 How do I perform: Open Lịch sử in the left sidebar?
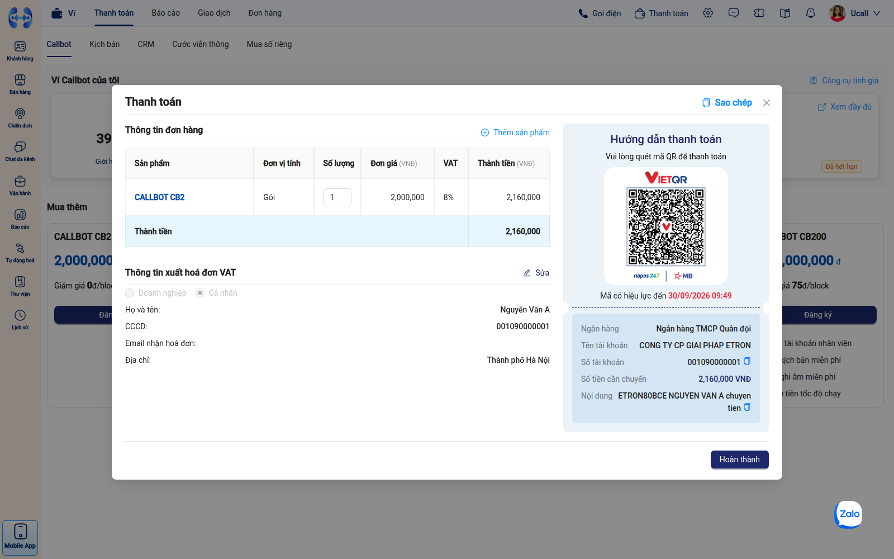(20, 320)
